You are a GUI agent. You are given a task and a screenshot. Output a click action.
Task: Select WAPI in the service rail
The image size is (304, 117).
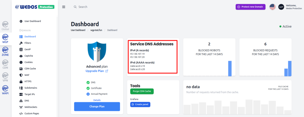(5, 90)
